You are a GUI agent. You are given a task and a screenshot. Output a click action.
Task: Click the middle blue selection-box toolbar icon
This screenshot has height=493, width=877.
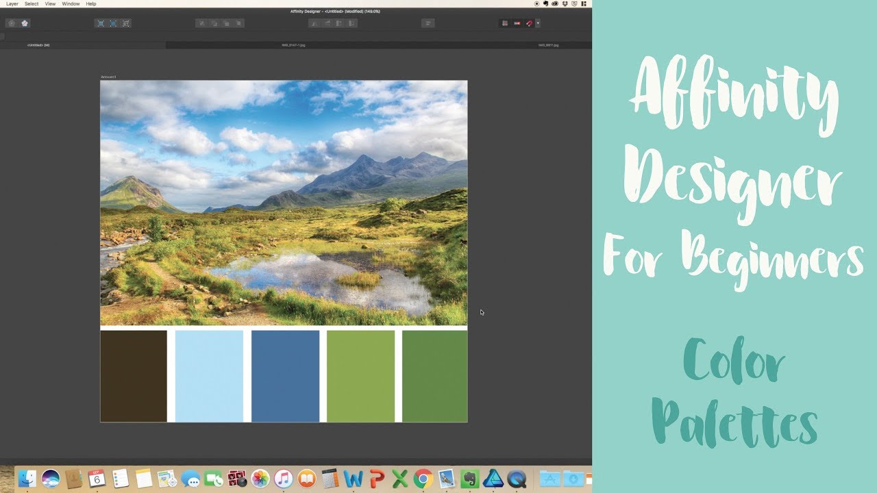click(x=113, y=23)
